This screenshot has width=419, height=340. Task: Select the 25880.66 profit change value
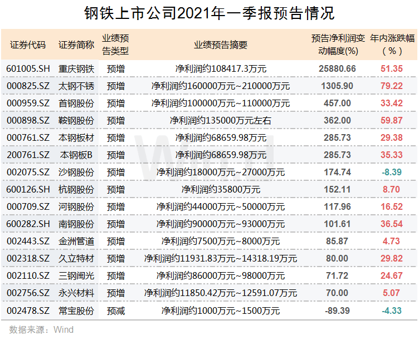click(x=338, y=69)
